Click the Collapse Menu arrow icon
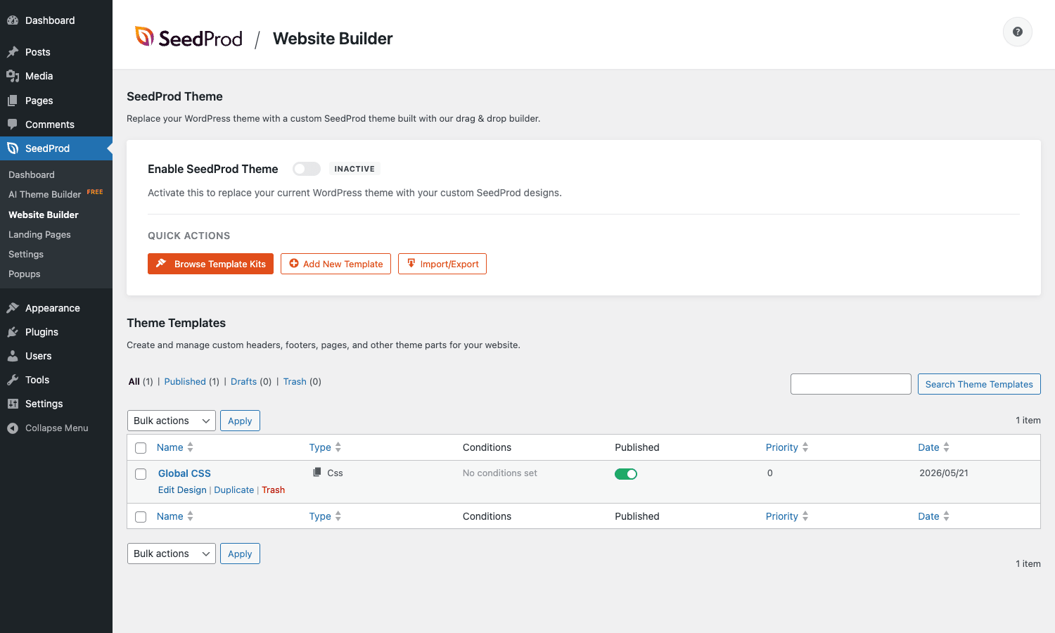 coord(13,428)
